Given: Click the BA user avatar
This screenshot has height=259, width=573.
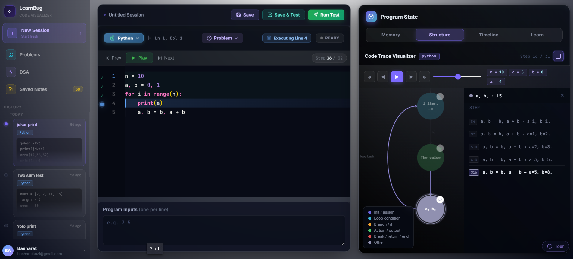Looking at the screenshot, I should coord(8,251).
